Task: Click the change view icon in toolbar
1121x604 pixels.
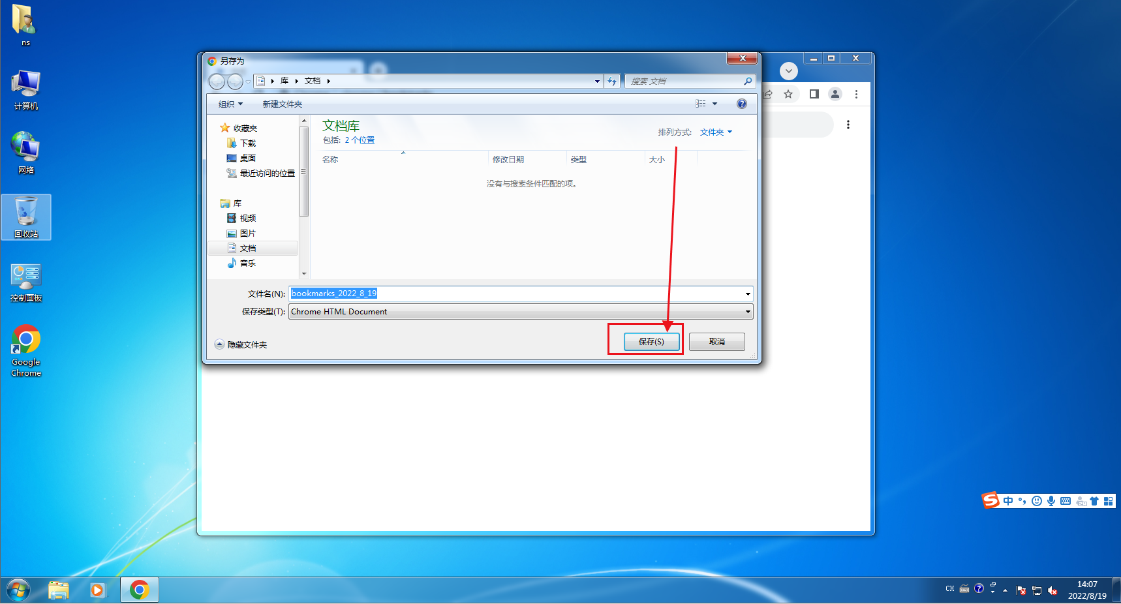Action: click(x=700, y=104)
